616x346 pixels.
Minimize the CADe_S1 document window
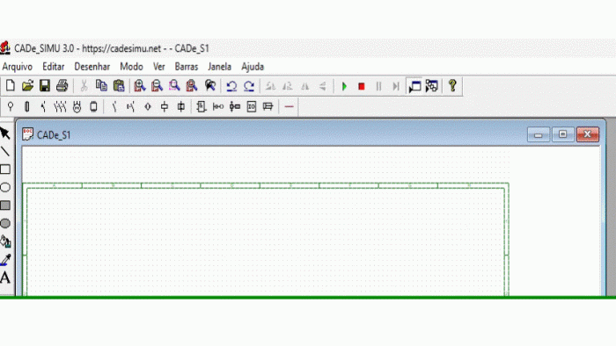(x=539, y=134)
